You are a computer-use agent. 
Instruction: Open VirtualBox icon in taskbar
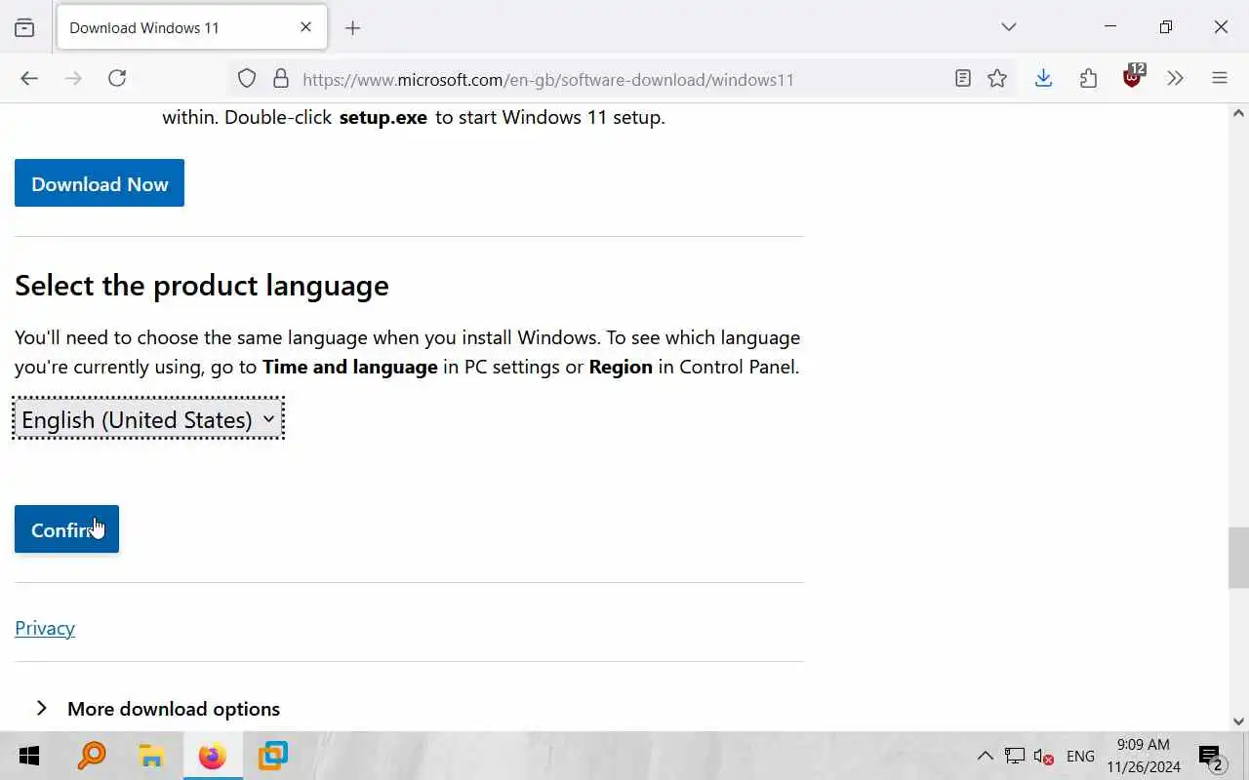pos(272,756)
